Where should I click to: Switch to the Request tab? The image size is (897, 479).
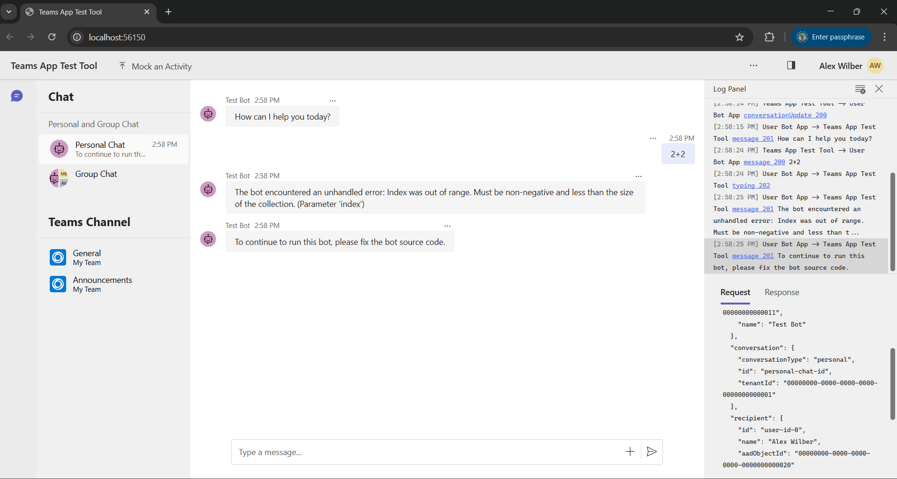click(735, 292)
